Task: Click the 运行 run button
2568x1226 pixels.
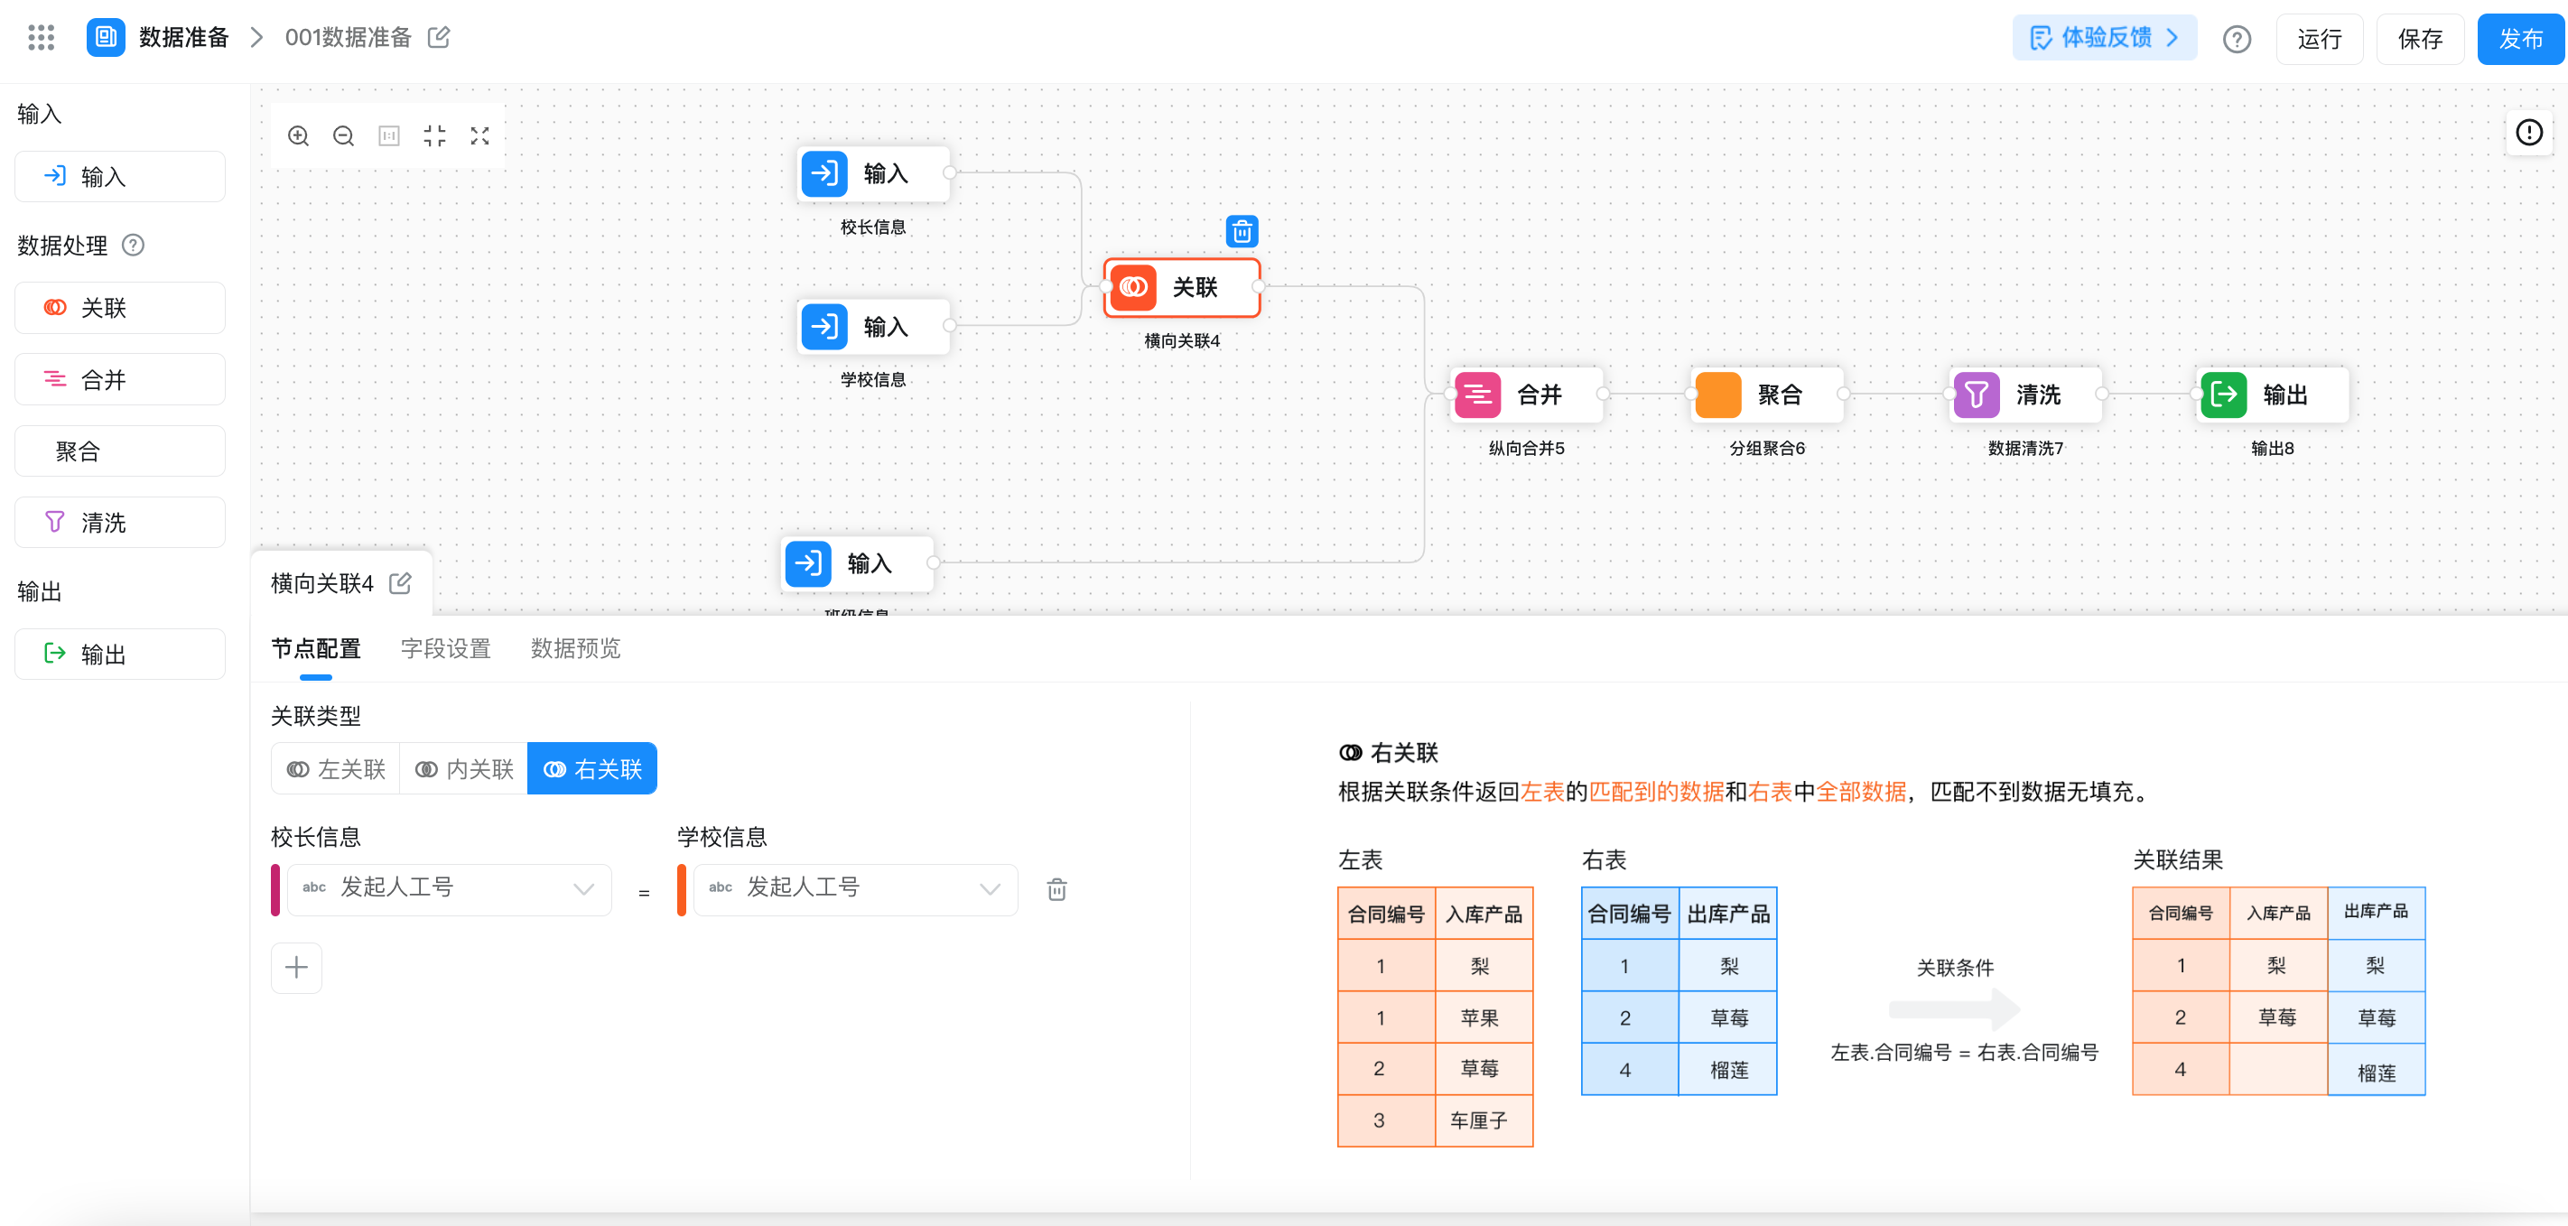Action: (2319, 40)
